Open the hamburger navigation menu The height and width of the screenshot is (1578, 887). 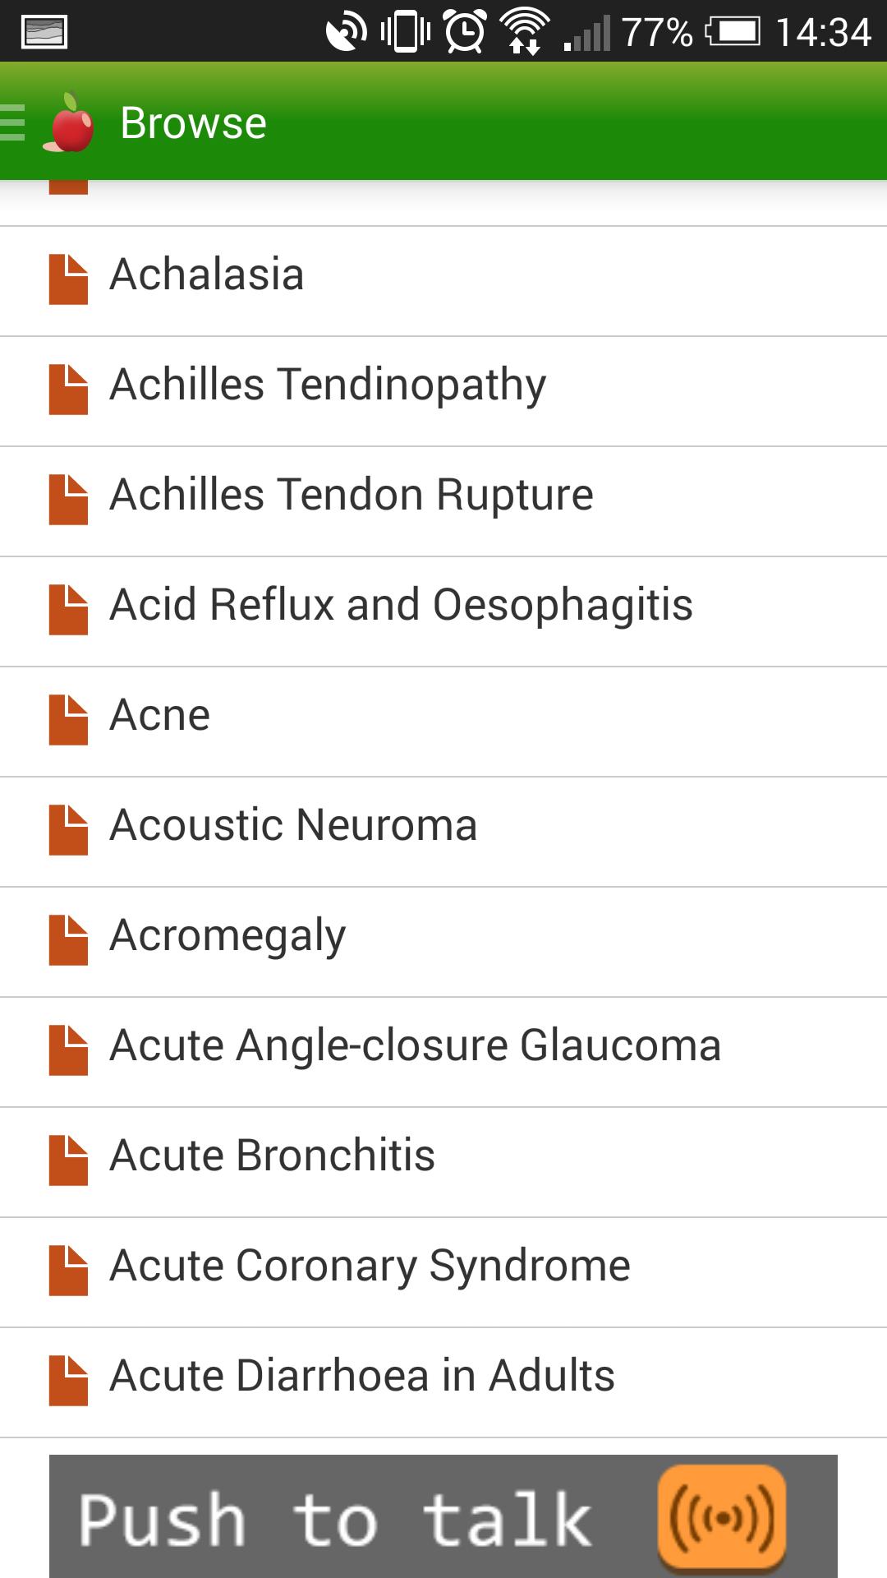(13, 122)
